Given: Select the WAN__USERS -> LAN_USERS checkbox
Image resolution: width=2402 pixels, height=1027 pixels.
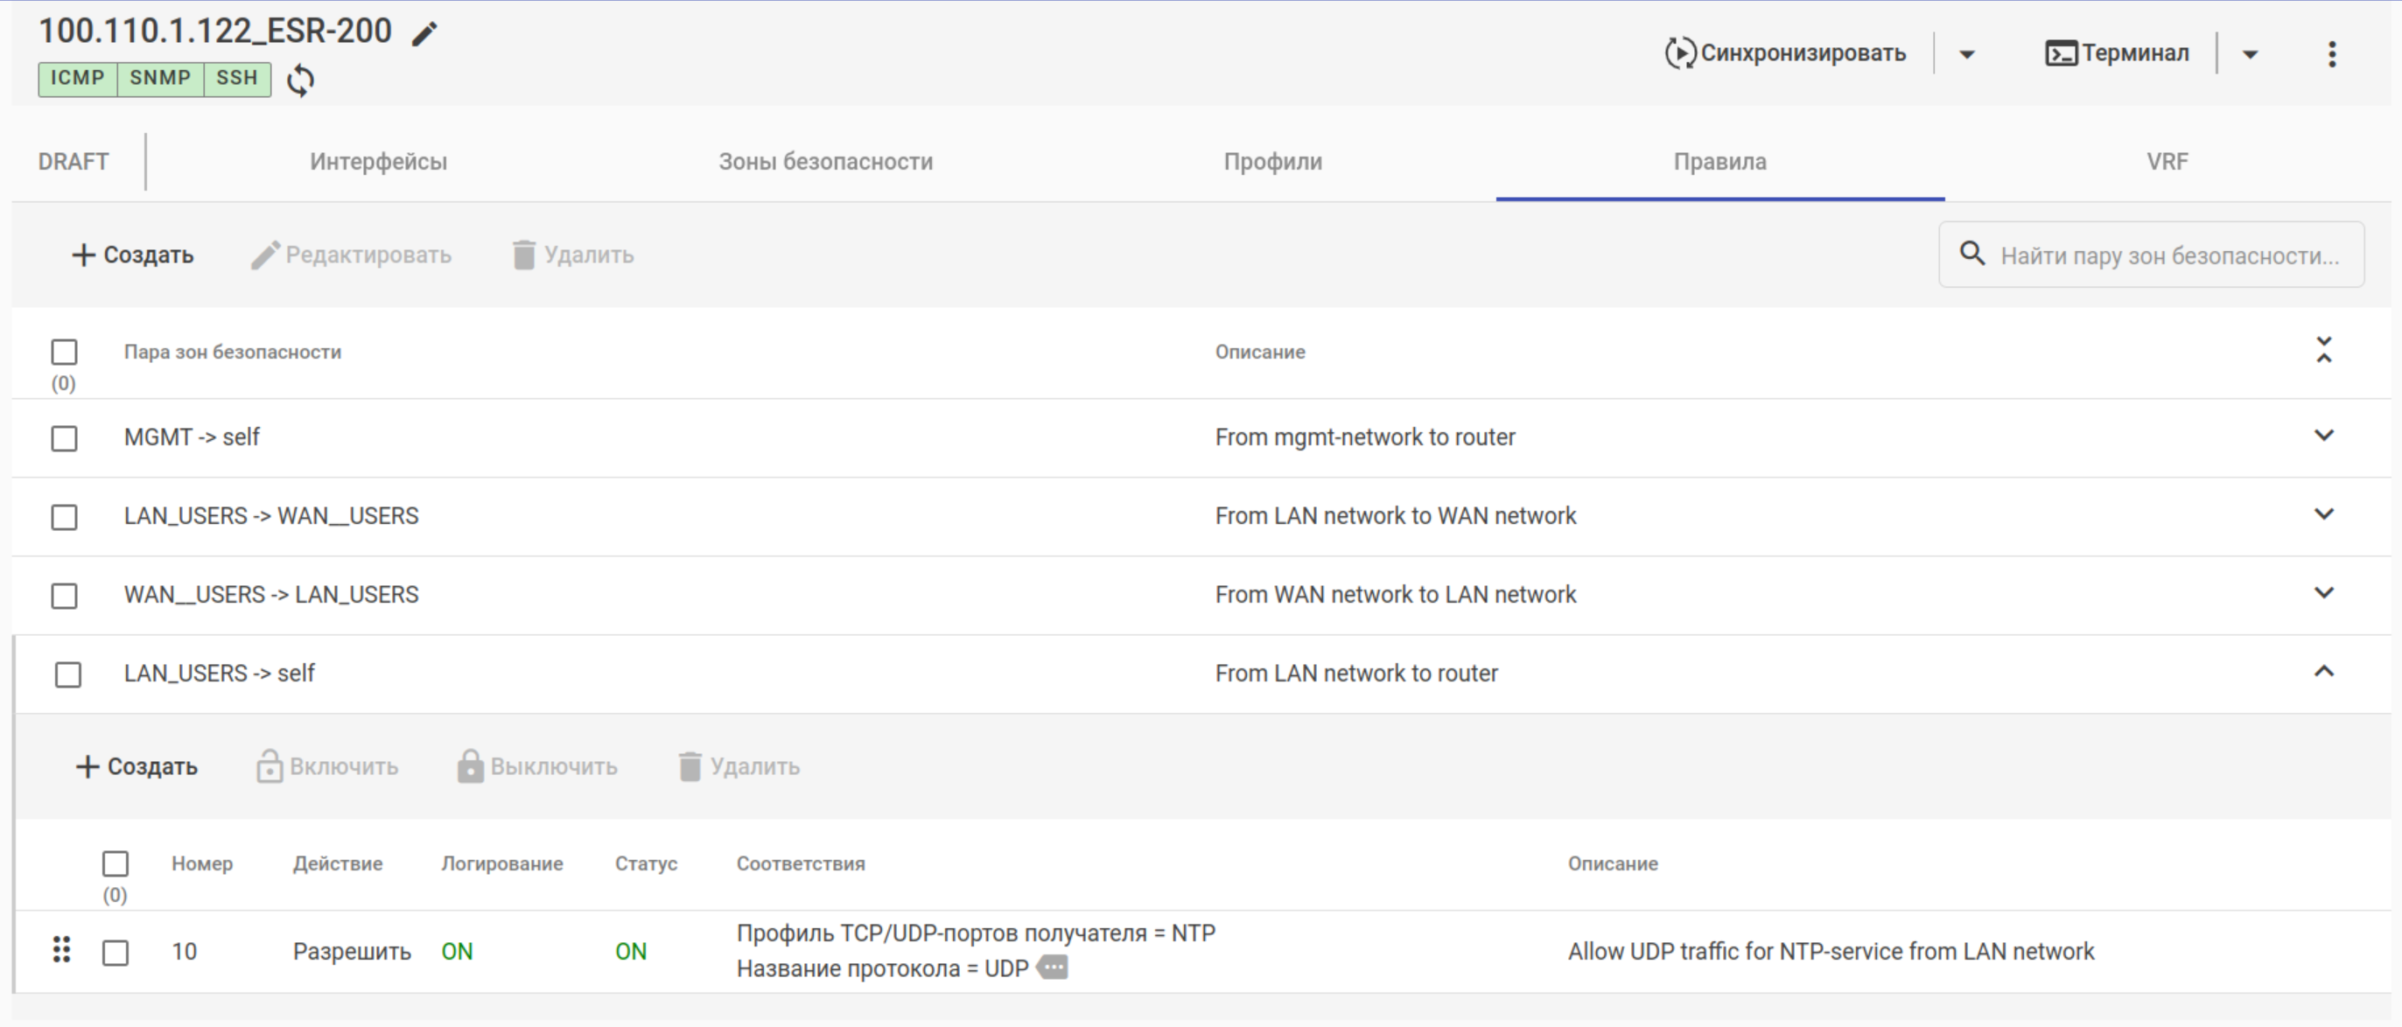Looking at the screenshot, I should (65, 596).
